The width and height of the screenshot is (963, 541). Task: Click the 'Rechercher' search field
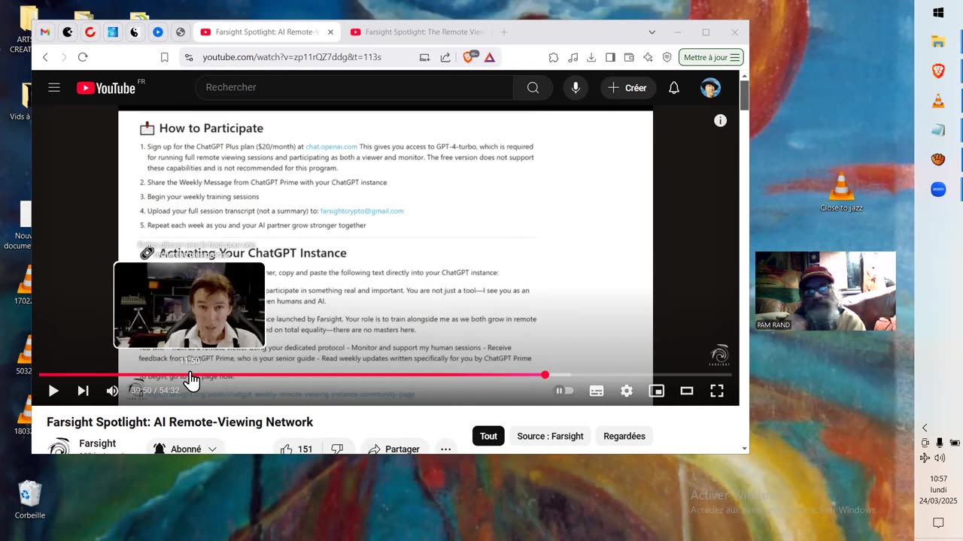pyautogui.click(x=354, y=87)
